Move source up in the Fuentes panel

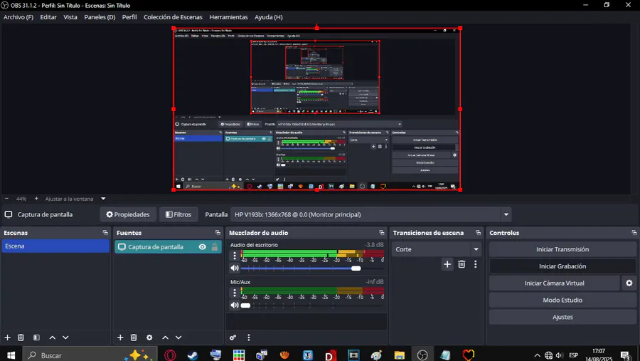(x=165, y=338)
